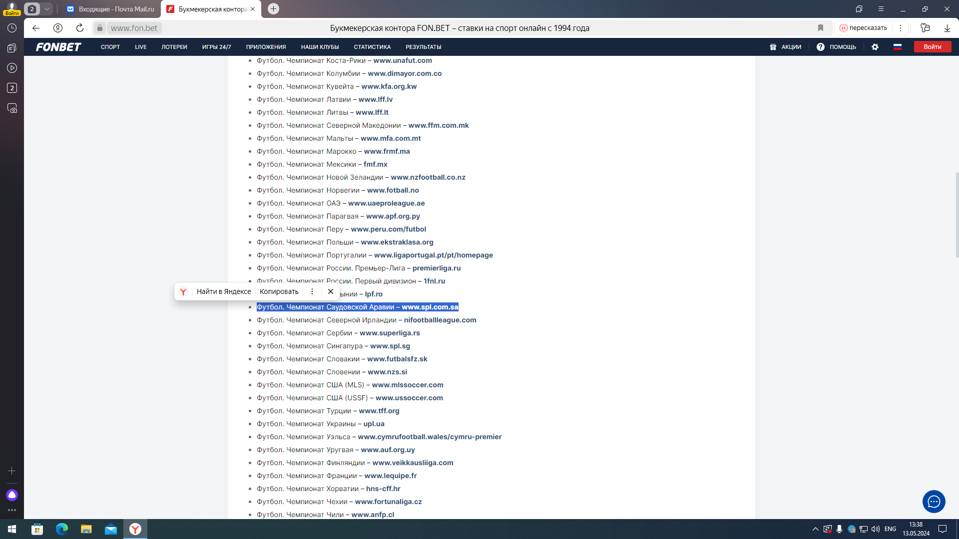Open the live chat support bubble
Screen dimensions: 959x539
click(934, 502)
